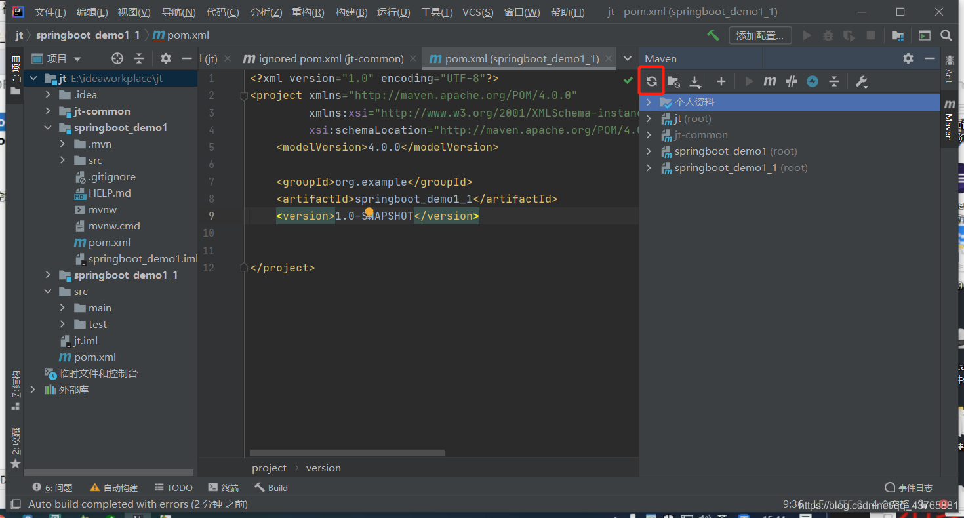964x518 pixels.
Task: Select jt.iml file in Project tree
Action: click(85, 340)
